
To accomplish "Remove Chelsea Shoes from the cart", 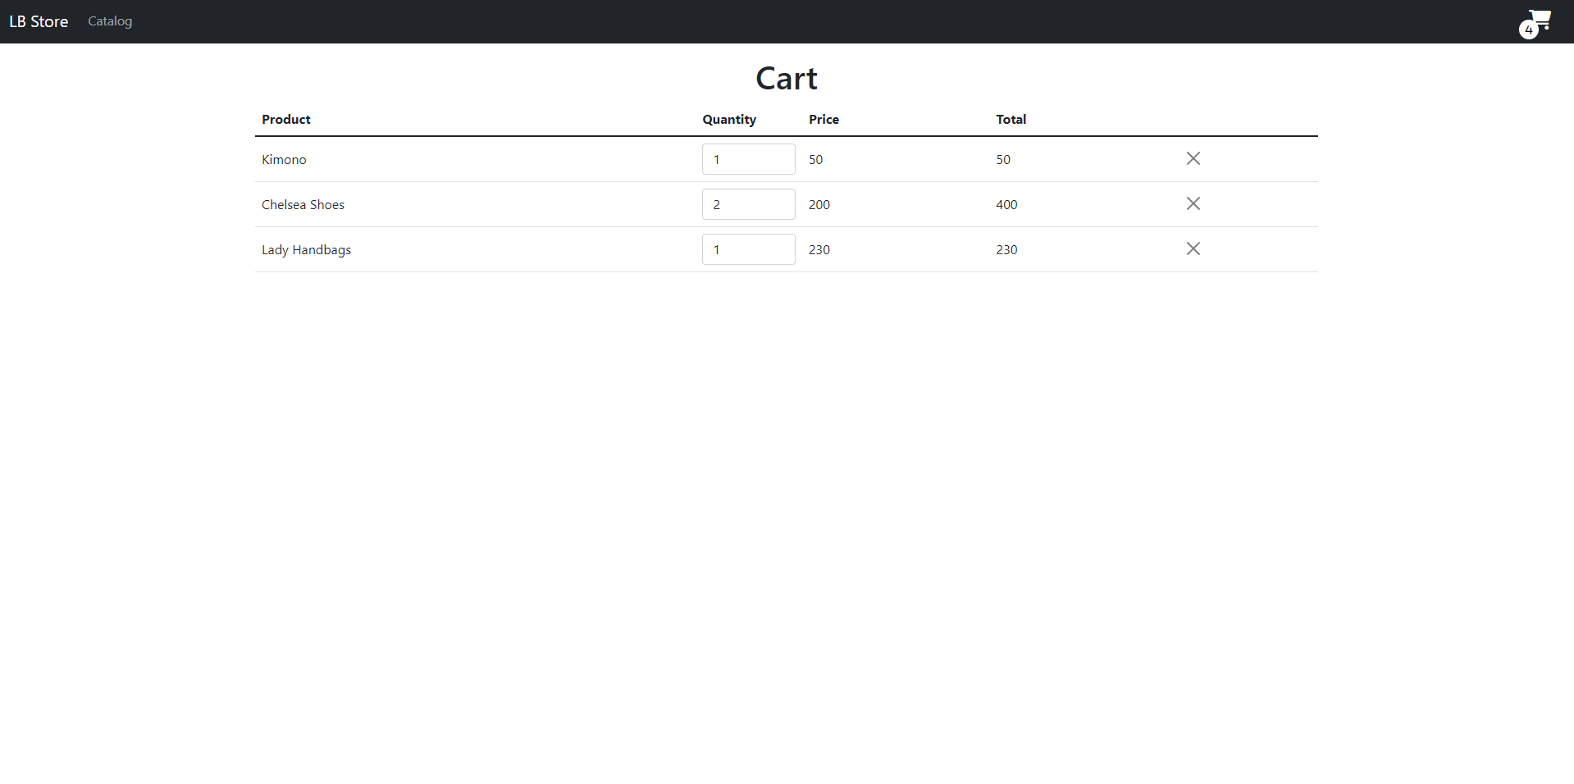I will [x=1193, y=203].
